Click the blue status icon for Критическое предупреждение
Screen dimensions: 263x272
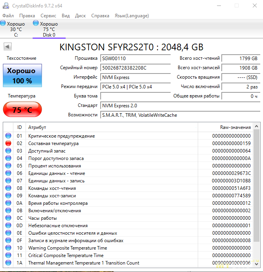8,136
